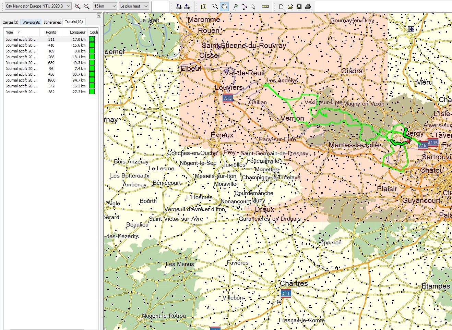Collapse the side panel arrow button
Viewport: 452px width, 330px height.
pos(99,15)
